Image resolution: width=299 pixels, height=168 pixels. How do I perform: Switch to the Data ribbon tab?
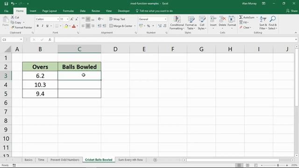coord(83,11)
